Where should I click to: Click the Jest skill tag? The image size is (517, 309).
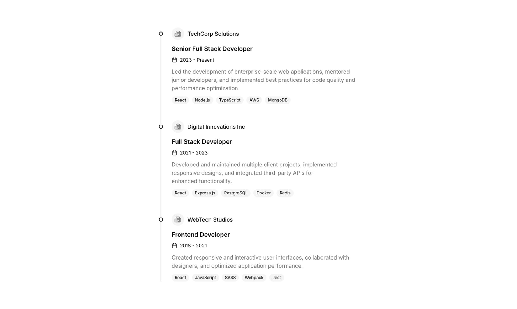pos(277,278)
